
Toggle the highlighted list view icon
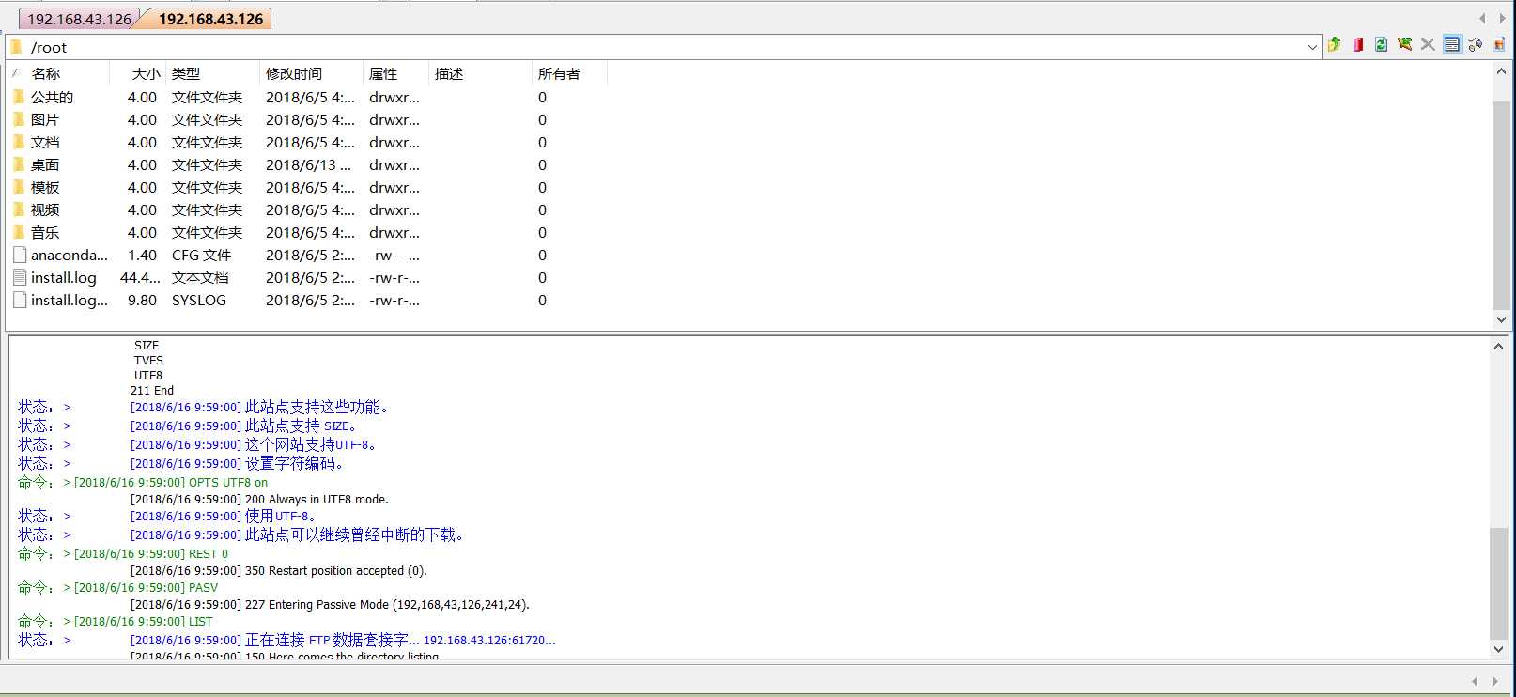click(1452, 44)
